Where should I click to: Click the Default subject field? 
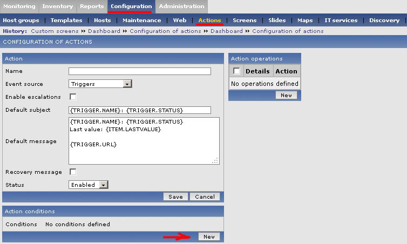point(140,110)
